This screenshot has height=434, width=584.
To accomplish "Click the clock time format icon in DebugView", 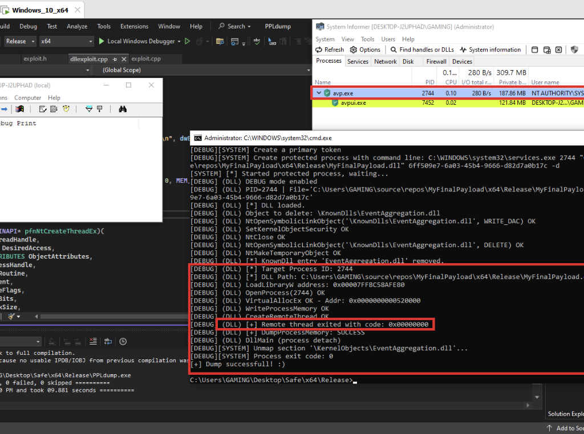I will pyautogui.click(x=67, y=109).
